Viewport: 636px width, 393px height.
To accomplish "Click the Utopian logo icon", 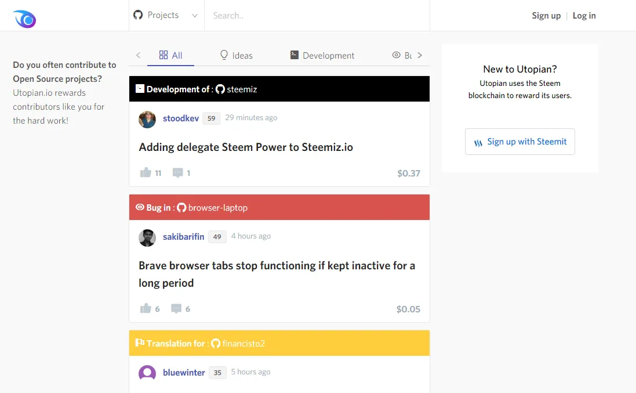I will click(x=24, y=19).
